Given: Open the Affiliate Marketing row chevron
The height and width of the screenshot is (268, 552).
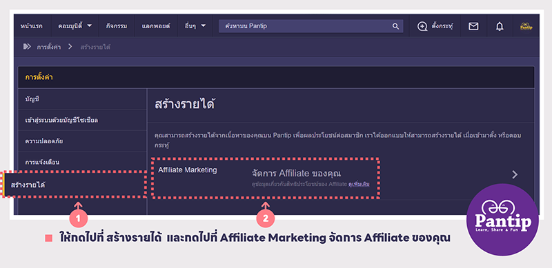Looking at the screenshot, I should click(x=515, y=174).
